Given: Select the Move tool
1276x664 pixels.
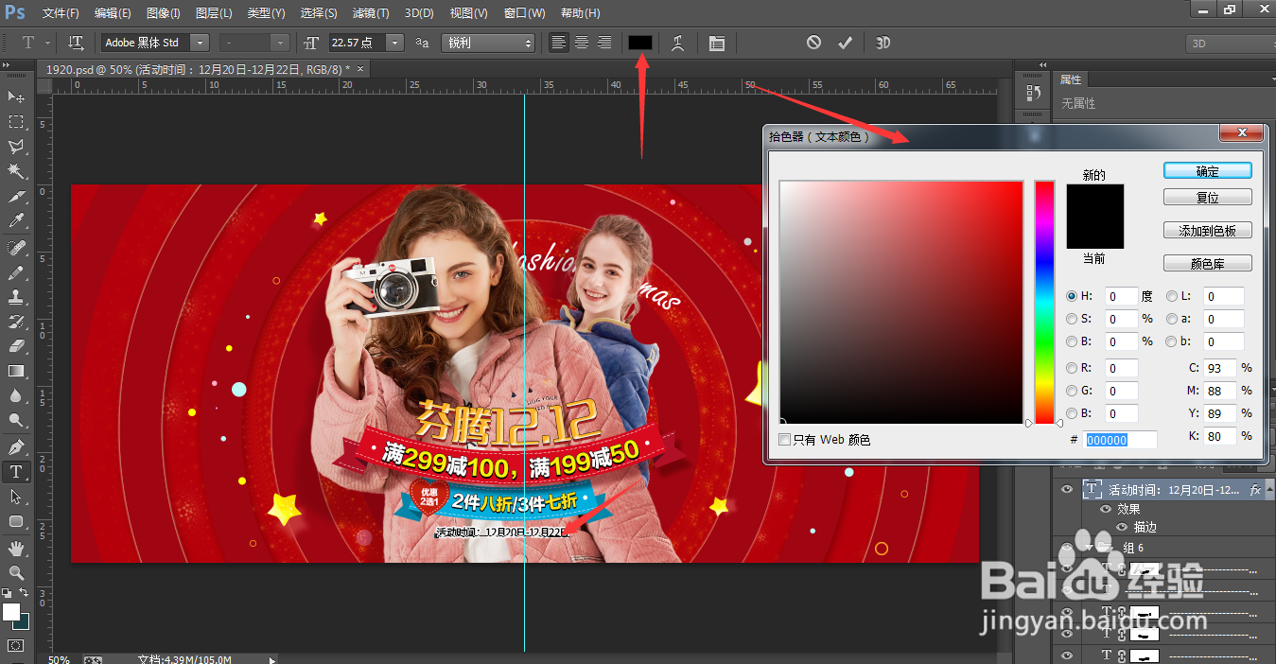Looking at the screenshot, I should tap(16, 96).
